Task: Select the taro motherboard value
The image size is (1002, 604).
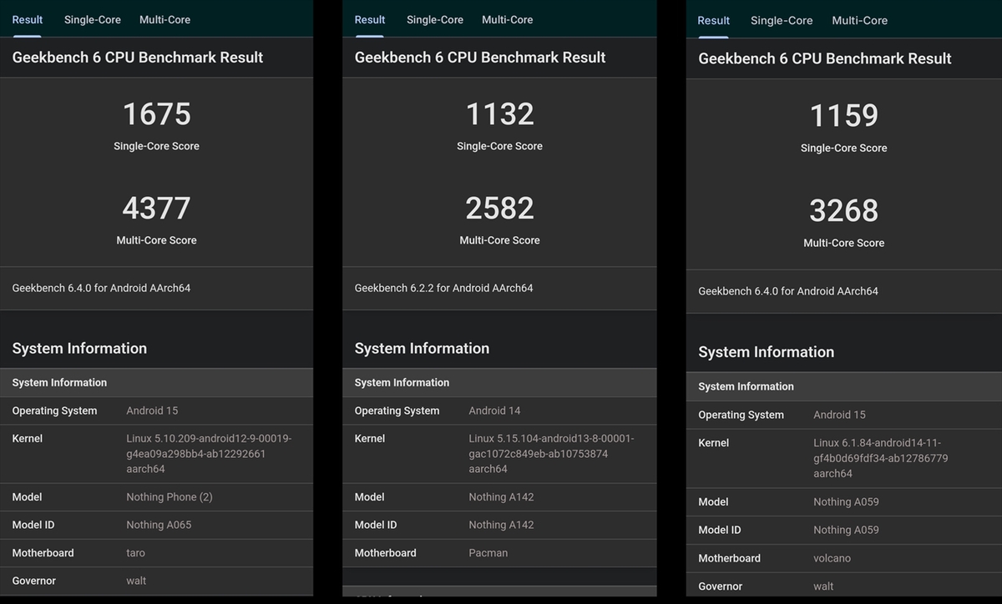Action: pyautogui.click(x=135, y=553)
